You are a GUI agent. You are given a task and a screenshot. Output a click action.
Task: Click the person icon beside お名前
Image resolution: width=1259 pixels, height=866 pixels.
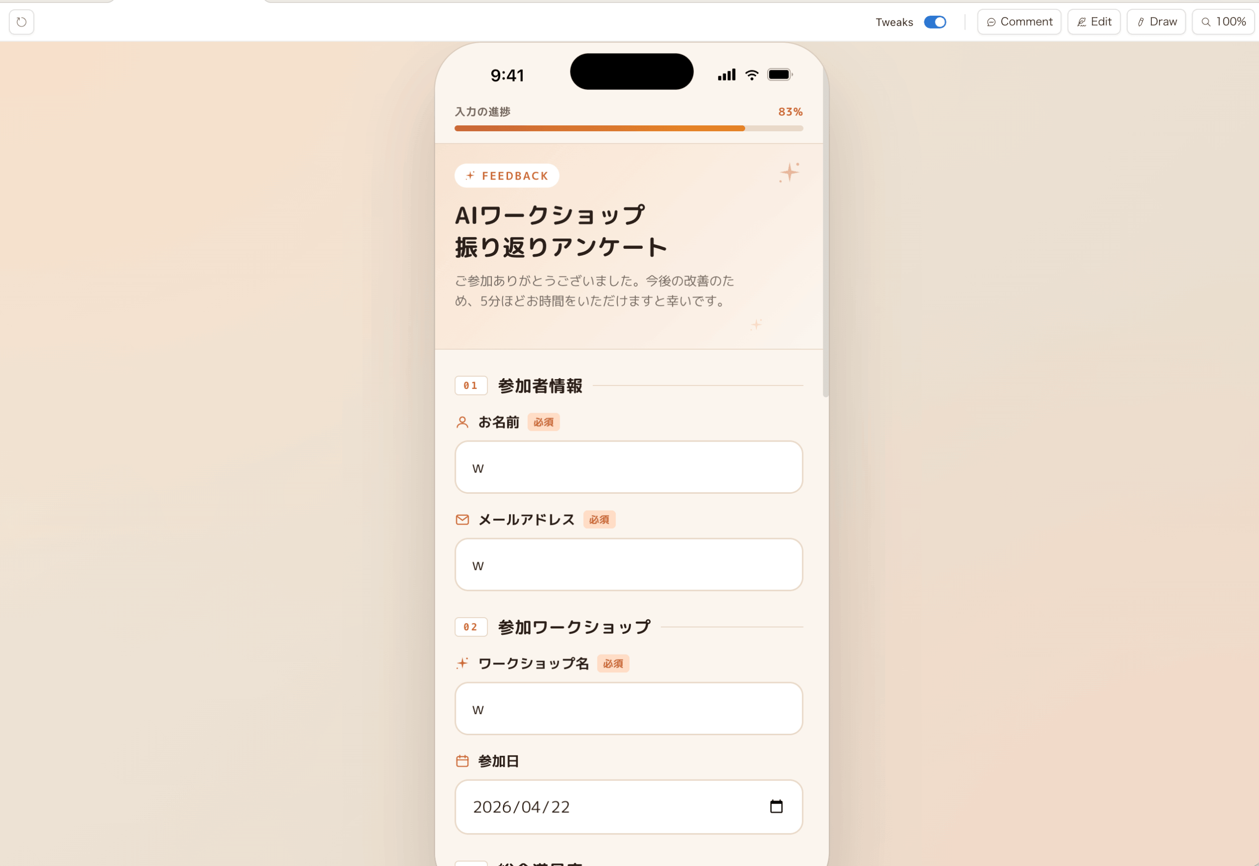click(462, 422)
